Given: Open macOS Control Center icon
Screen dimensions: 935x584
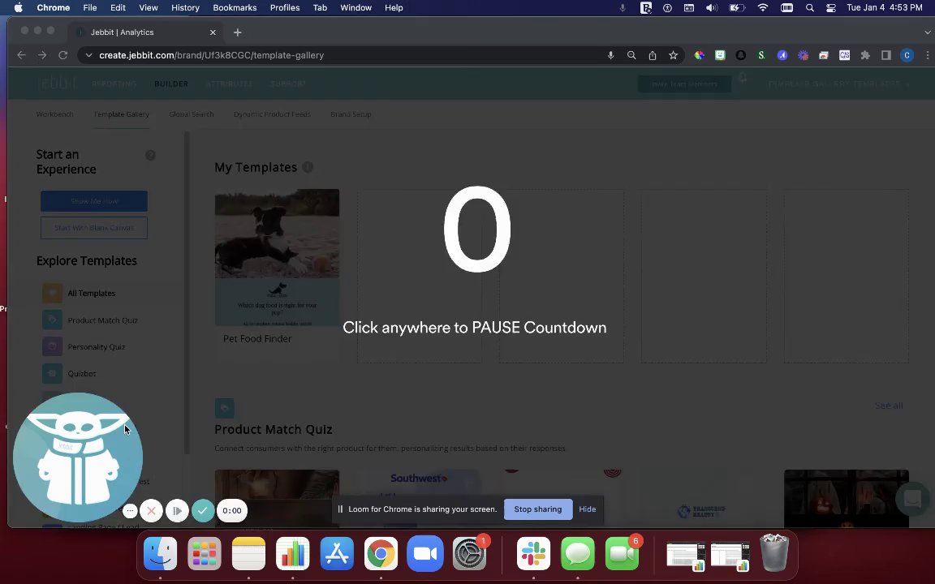Looking at the screenshot, I should point(830,8).
